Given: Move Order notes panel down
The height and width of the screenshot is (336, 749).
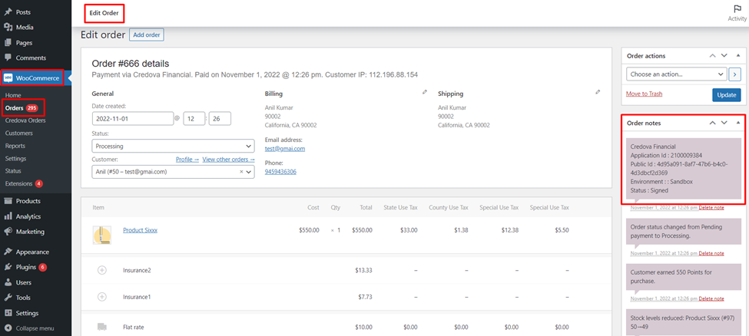Looking at the screenshot, I should tap(724, 123).
